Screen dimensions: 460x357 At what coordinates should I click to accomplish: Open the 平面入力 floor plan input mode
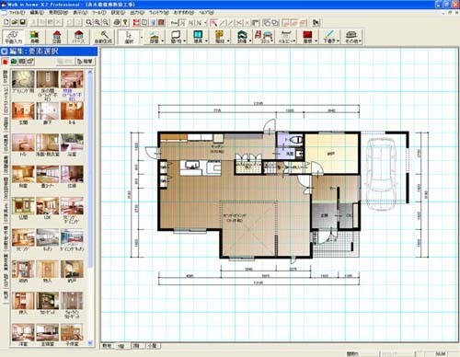coord(13,37)
